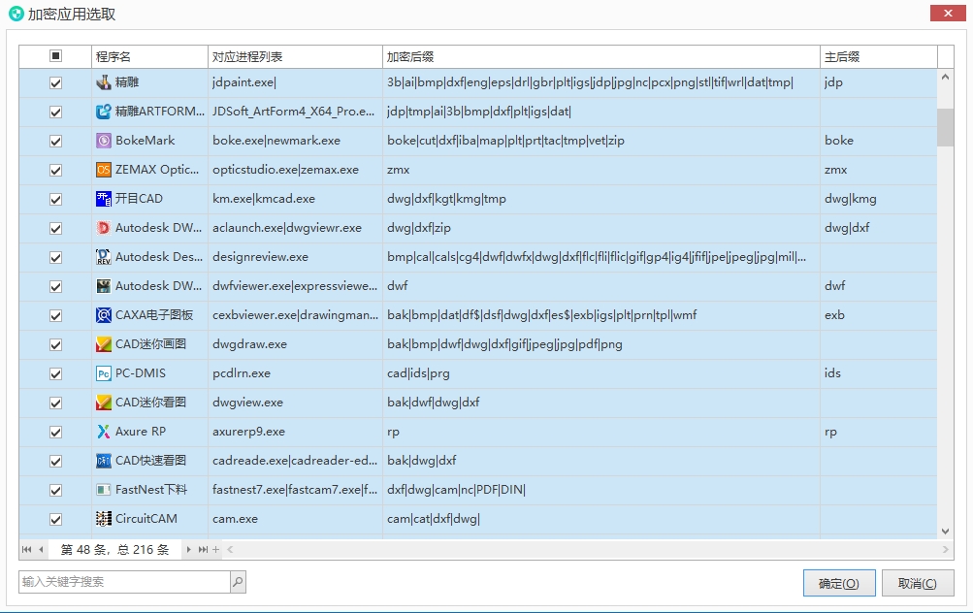This screenshot has width=973, height=613.
Task: Click the CAD迷你画图 icon
Action: point(104,344)
